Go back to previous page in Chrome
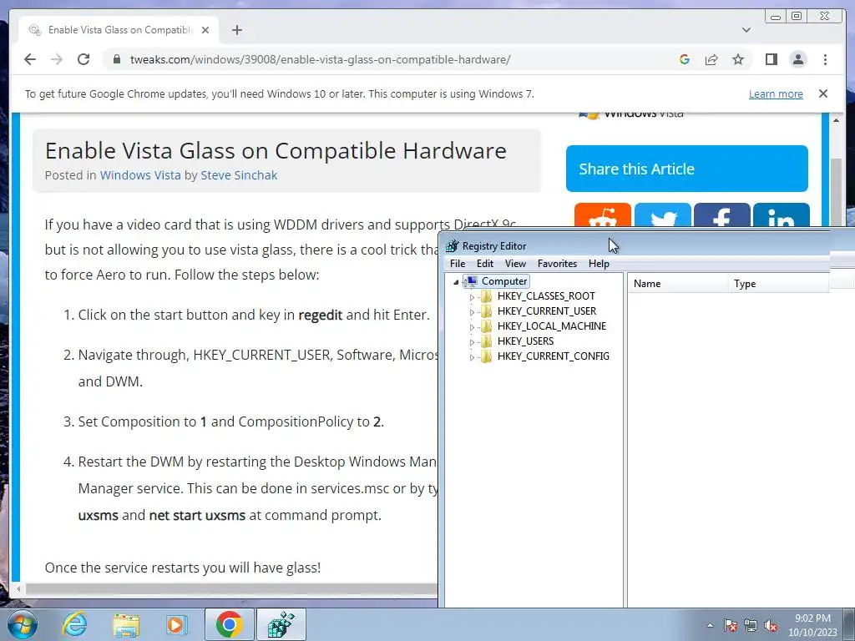 [30, 59]
